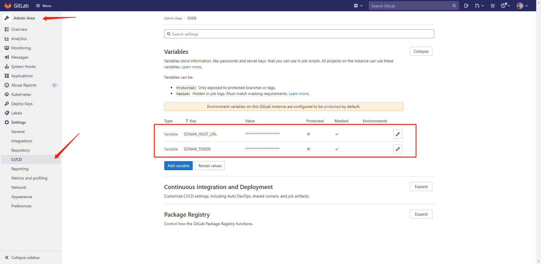Open the top Menu navigation
The image size is (541, 264).
tap(44, 6)
